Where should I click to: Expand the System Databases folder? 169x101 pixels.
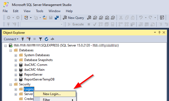coord(16,55)
